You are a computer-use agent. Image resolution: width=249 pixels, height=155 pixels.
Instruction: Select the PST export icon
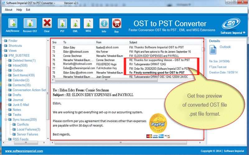coord(63,23)
